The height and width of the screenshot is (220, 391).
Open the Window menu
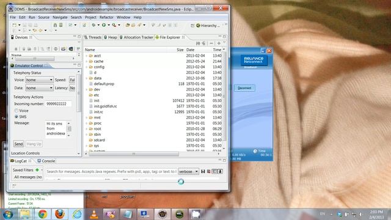click(123, 17)
